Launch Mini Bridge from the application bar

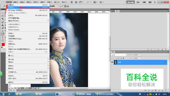(x=76, y=2)
